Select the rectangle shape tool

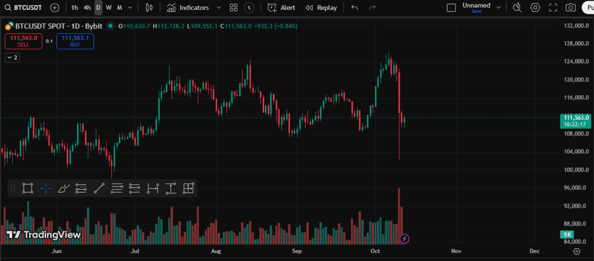click(x=27, y=188)
